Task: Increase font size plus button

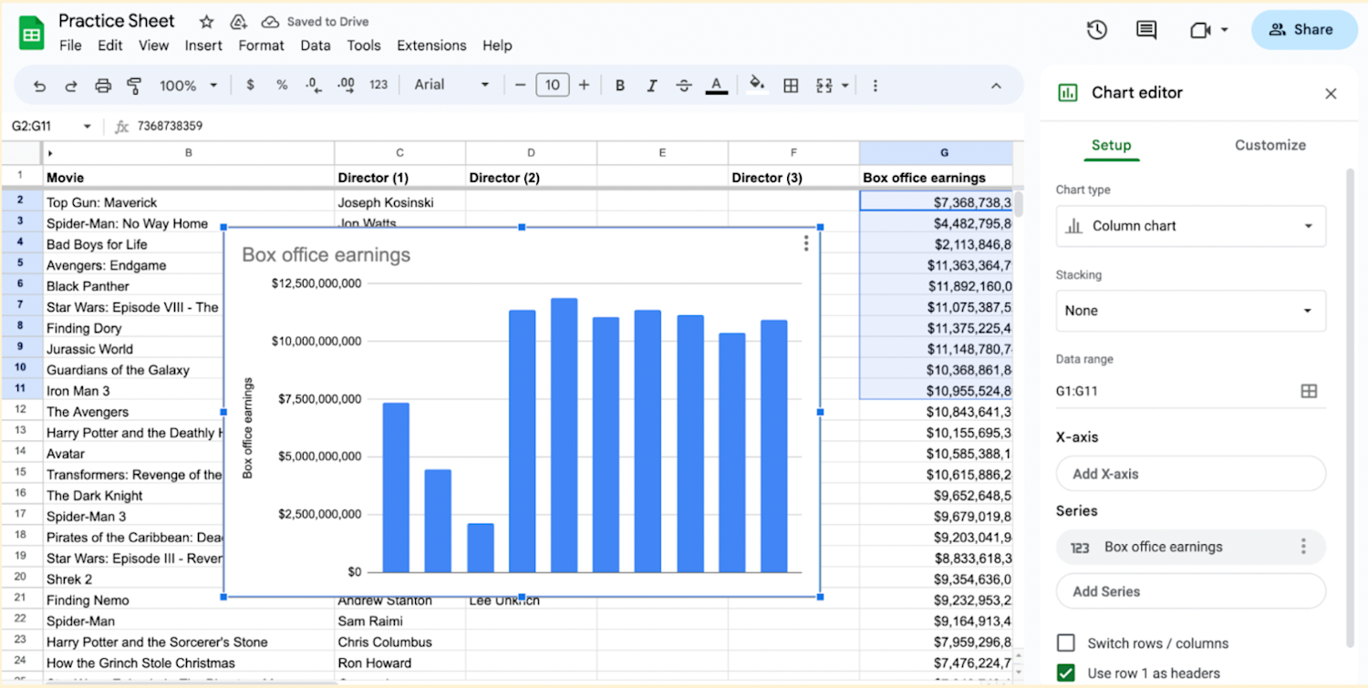Action: point(584,85)
